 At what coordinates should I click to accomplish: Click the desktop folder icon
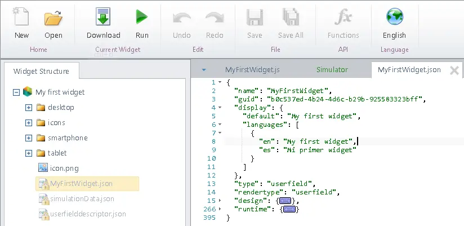coord(41,107)
